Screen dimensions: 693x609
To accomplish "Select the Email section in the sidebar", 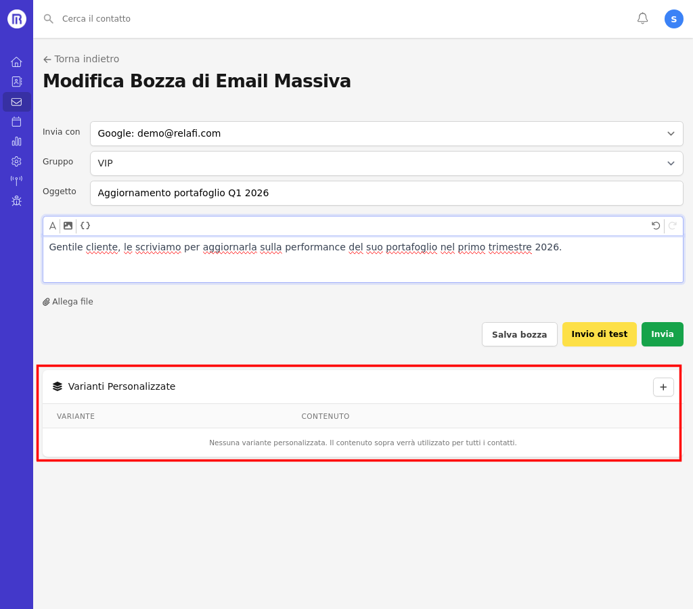I will pyautogui.click(x=16, y=101).
